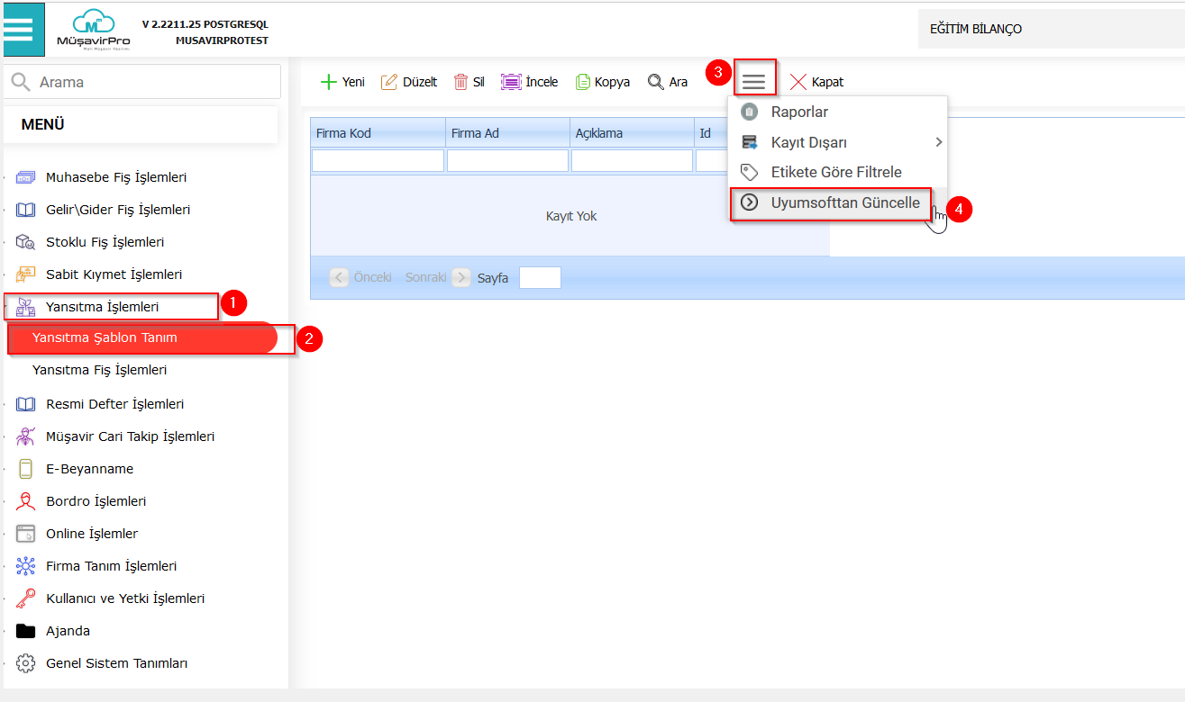Expand Resmi Defter İşlemleri menu group
Viewport: 1185px width, 702px height.
[115, 404]
